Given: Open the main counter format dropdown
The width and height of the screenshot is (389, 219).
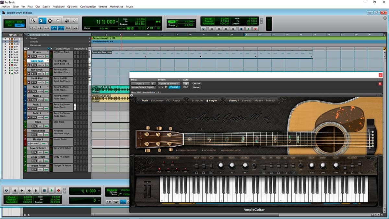Looking at the screenshot, I should pyautogui.click(x=117, y=21).
